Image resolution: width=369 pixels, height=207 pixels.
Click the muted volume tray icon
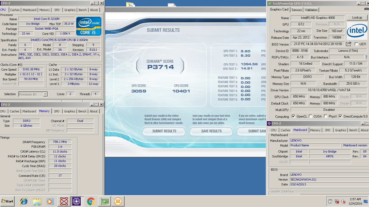[343, 201]
